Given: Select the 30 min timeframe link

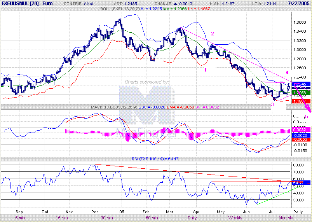Looking at the screenshot, I should pyautogui.click(x=107, y=218).
